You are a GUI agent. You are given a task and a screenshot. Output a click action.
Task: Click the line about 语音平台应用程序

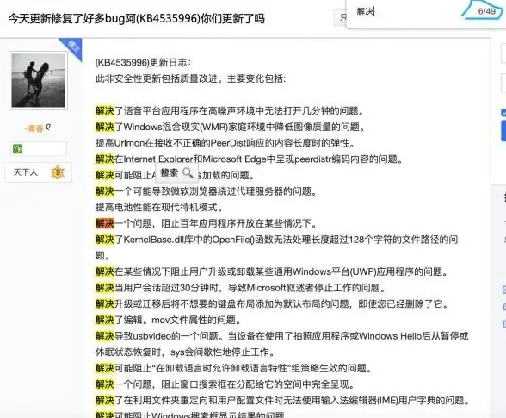pos(230,111)
